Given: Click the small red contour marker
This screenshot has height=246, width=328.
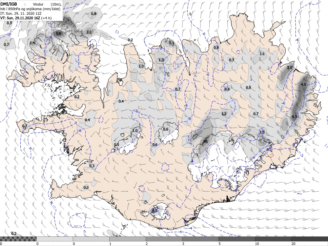Looking at the screenshot, I should [272, 155].
